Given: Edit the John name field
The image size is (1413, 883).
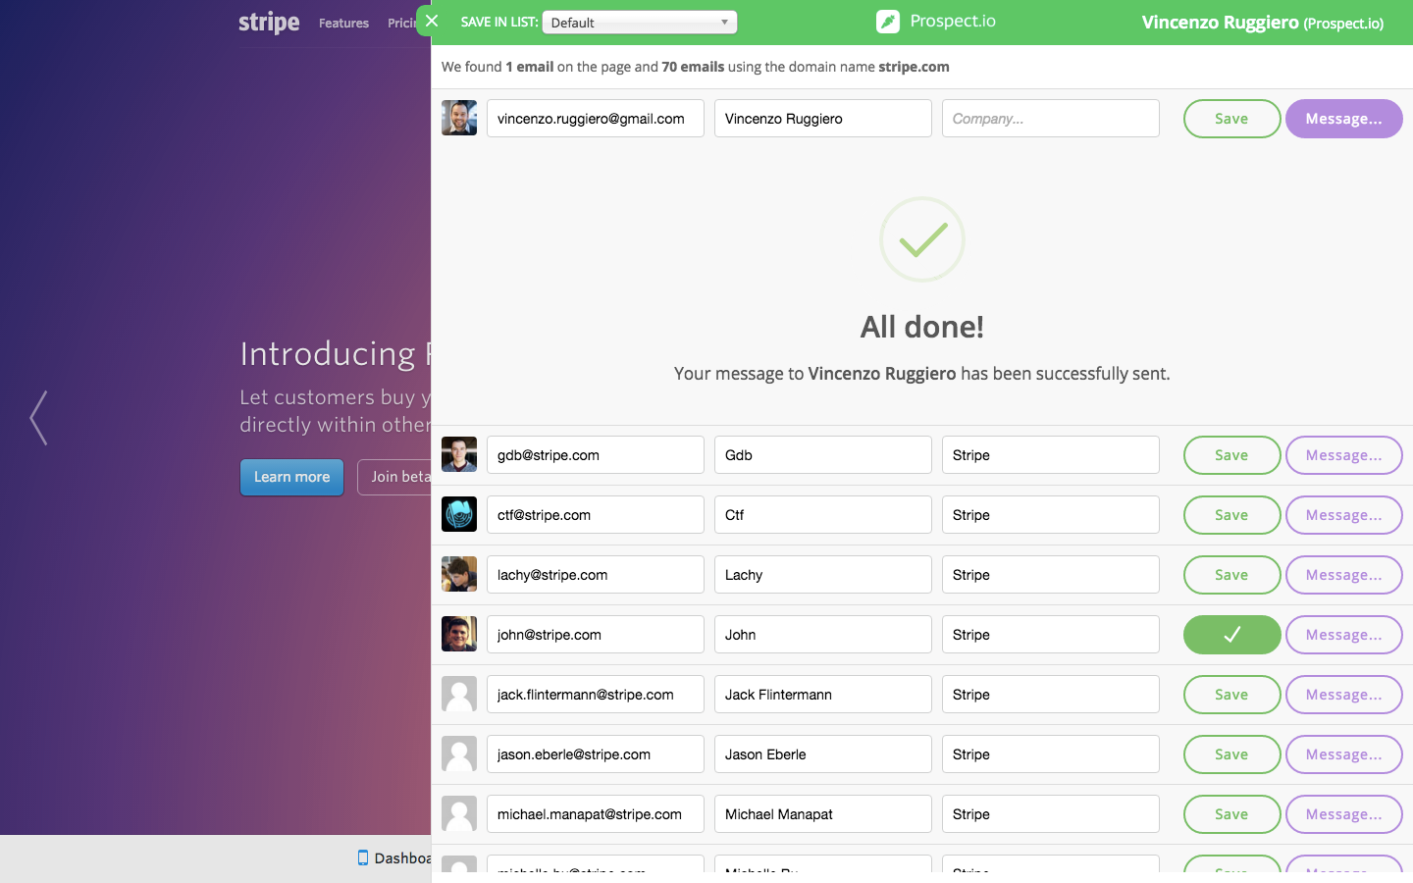Looking at the screenshot, I should 823,635.
